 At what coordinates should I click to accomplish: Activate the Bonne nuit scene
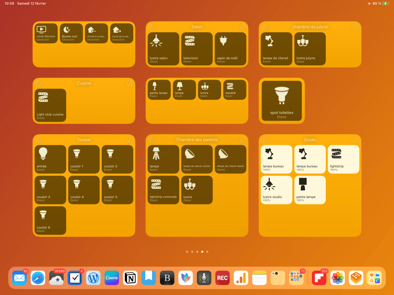(71, 33)
